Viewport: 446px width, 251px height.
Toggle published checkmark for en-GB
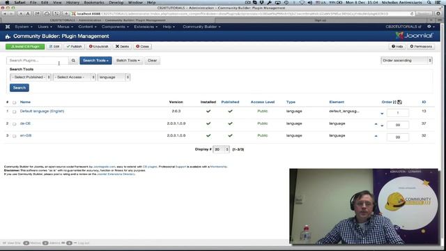point(230,135)
